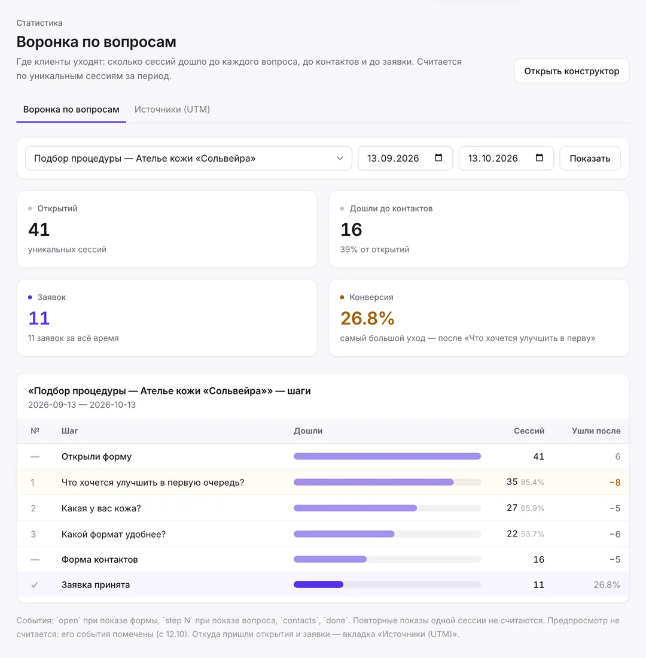Click the progress bar for «Что хочется улучшить»
This screenshot has width=646, height=658.
[387, 482]
